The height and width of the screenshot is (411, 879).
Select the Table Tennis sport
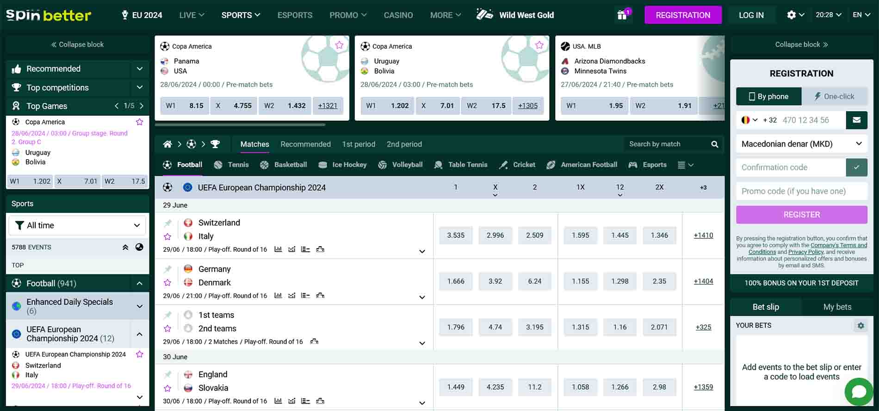[x=461, y=165]
